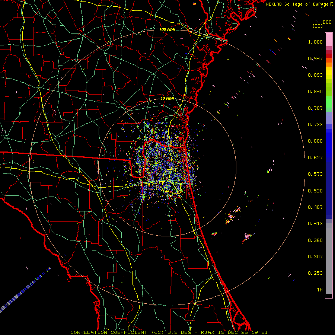Click the 1.000 color scale value

(x=315, y=42)
